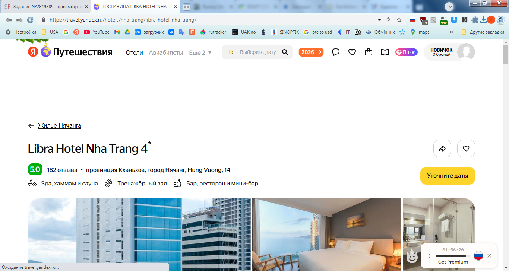This screenshot has width=509, height=271.
Task: Click the search magnifier icon in hotel search
Action: tap(285, 52)
